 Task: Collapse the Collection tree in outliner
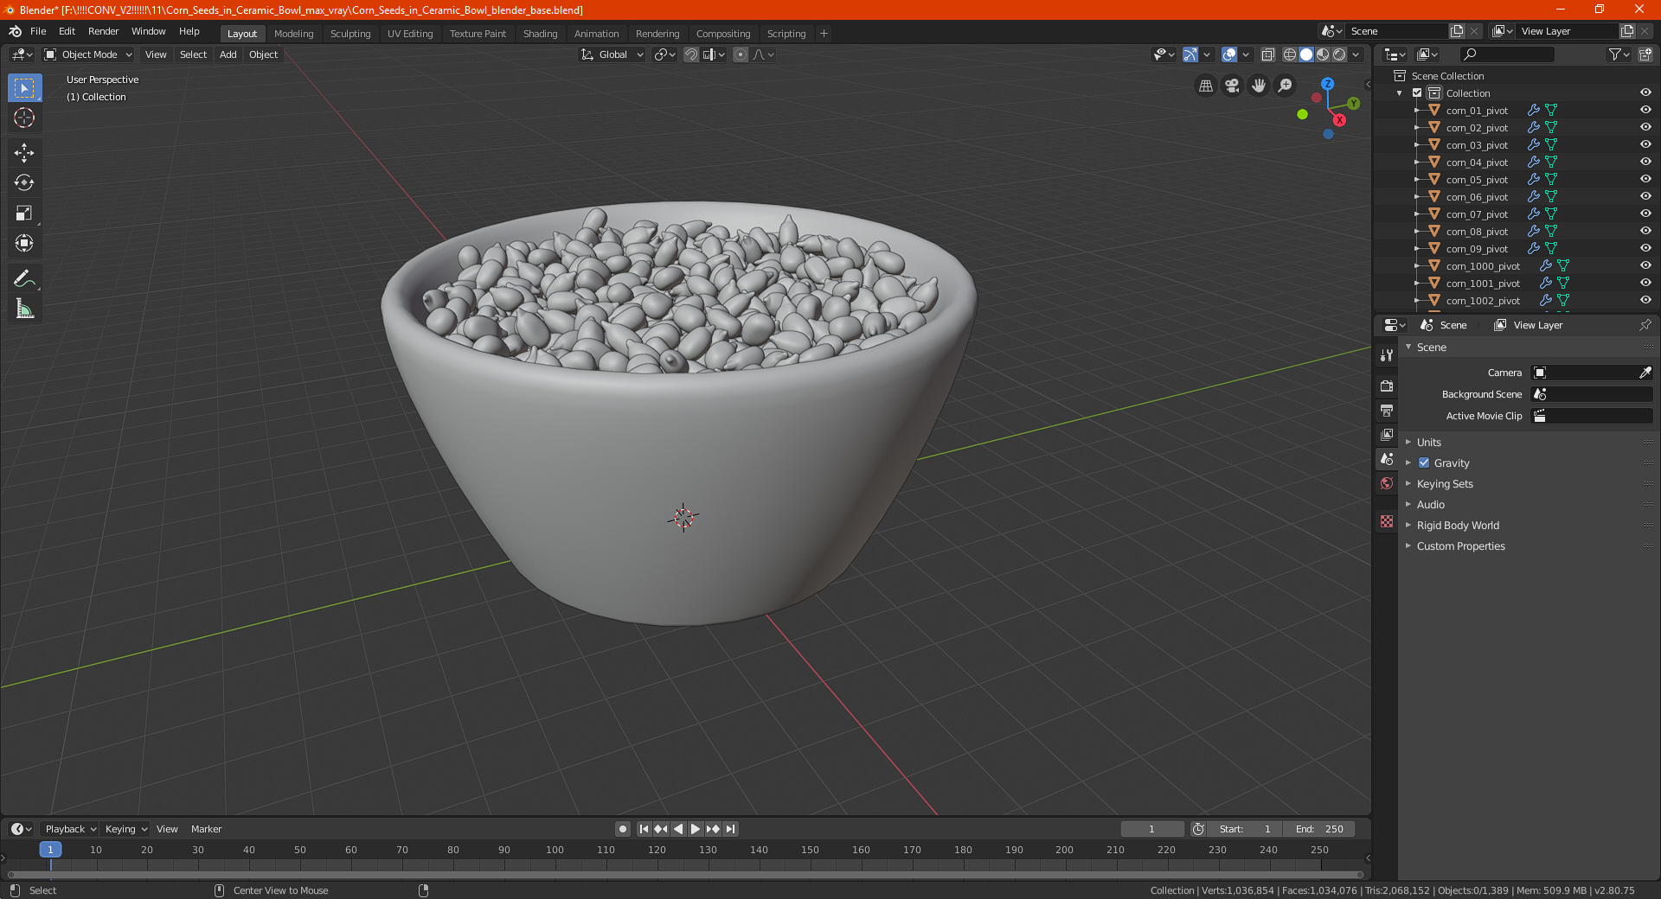coord(1400,92)
